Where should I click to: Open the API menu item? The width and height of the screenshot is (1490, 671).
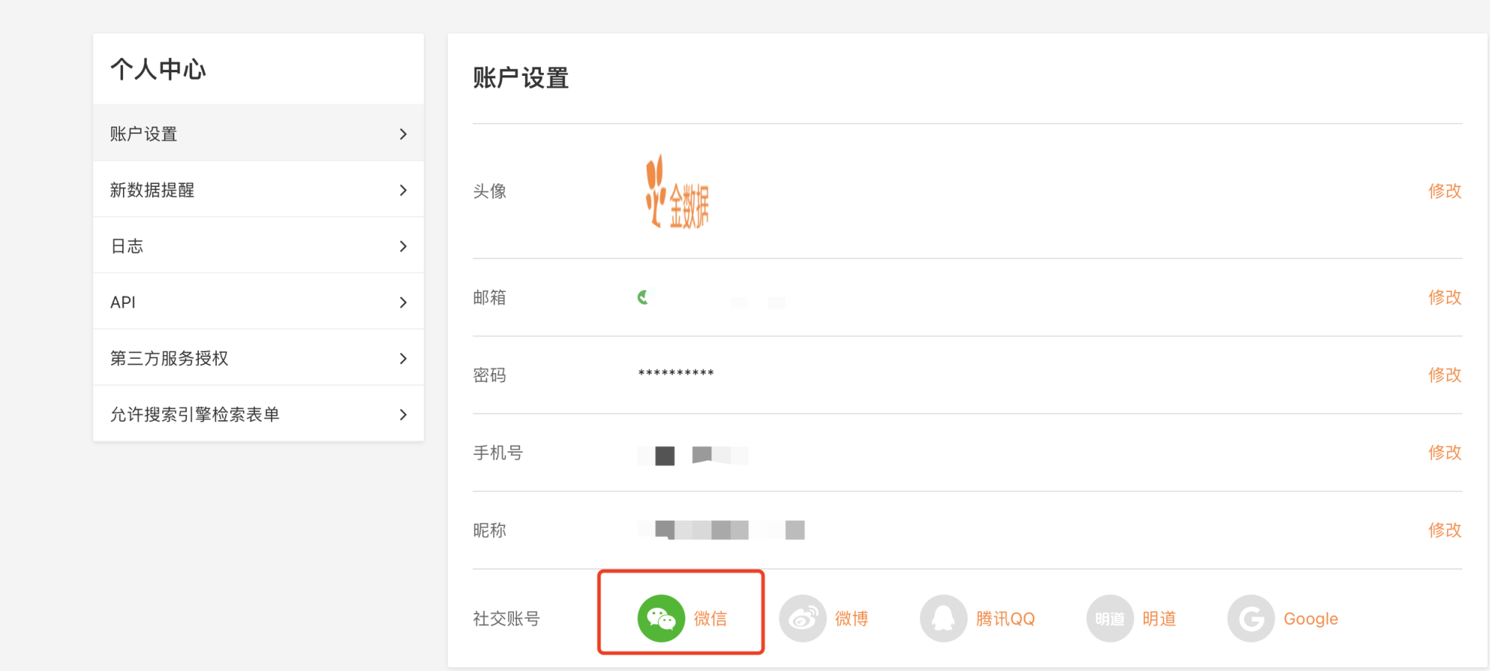(x=259, y=302)
